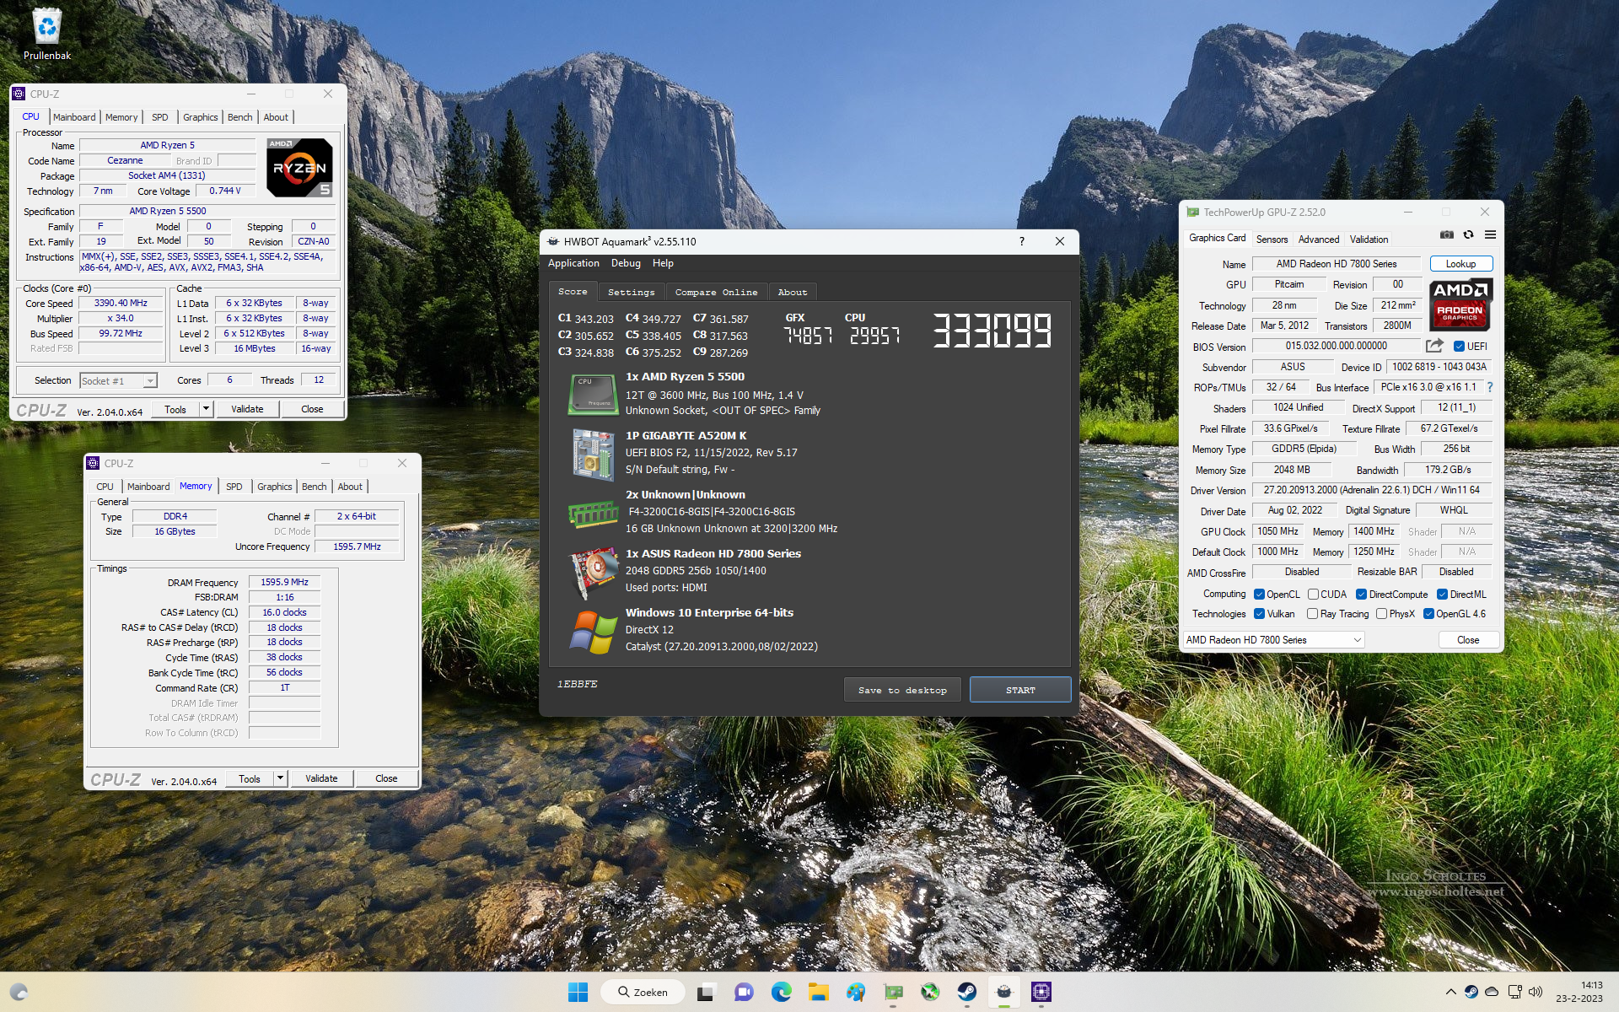Toggle the PhysX checkbox
This screenshot has width=1619, height=1012.
1381,614
